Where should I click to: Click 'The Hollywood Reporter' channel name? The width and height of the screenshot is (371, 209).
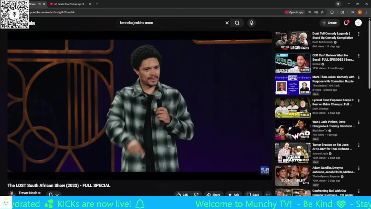[326, 176]
